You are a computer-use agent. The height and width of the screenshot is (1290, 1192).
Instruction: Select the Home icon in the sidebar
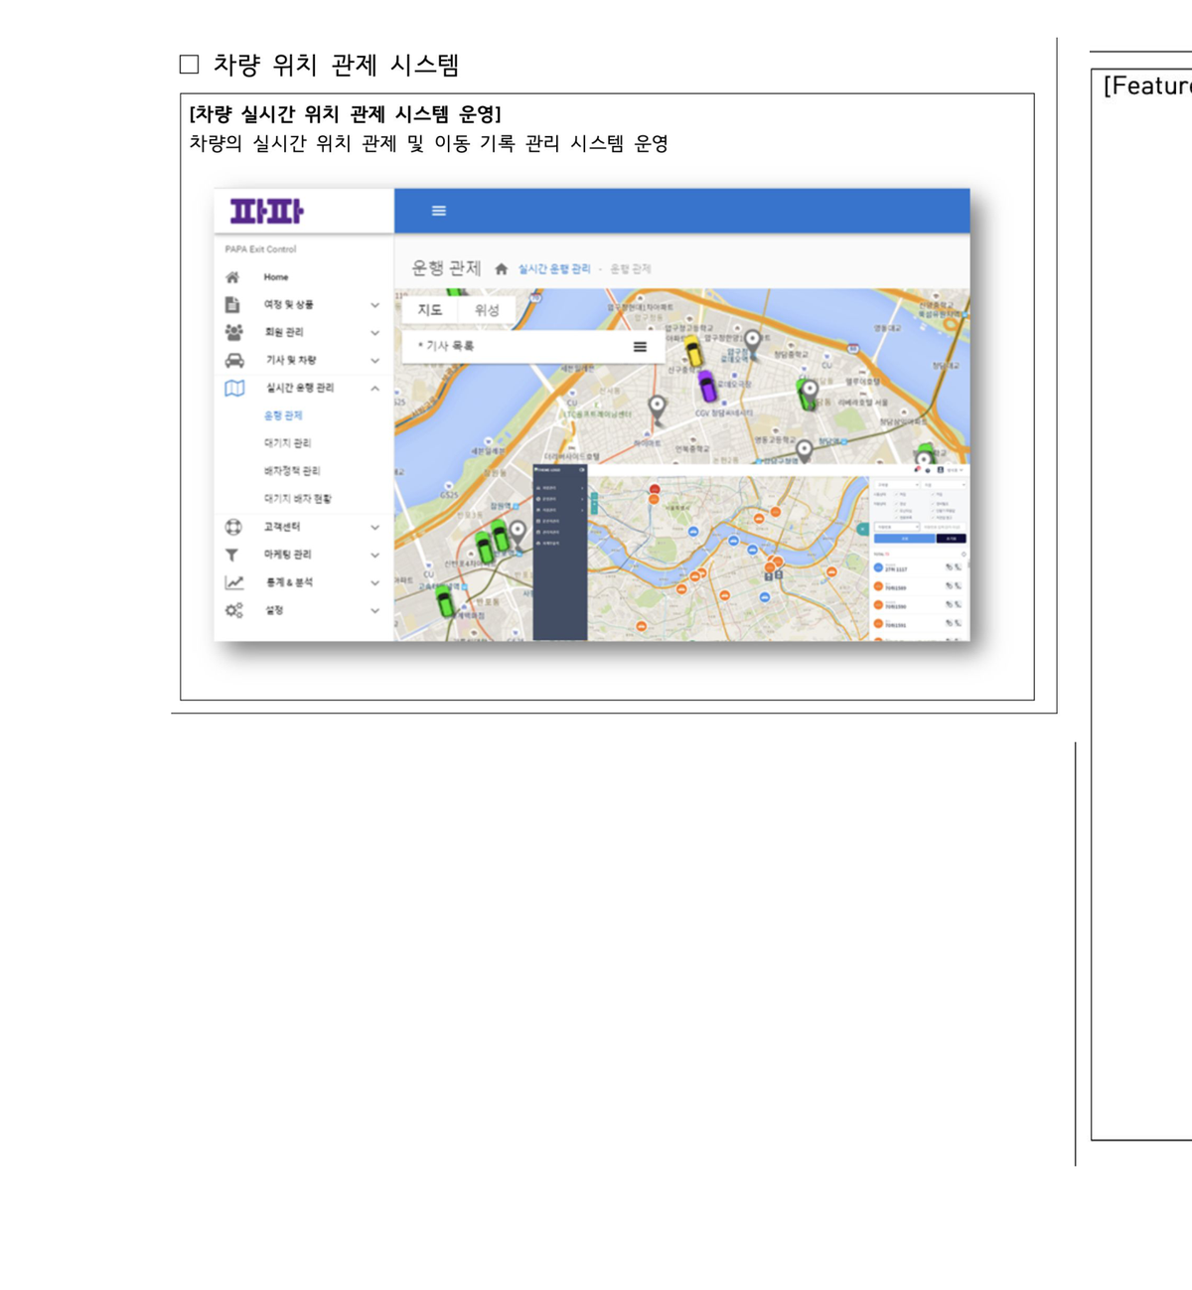click(x=234, y=277)
